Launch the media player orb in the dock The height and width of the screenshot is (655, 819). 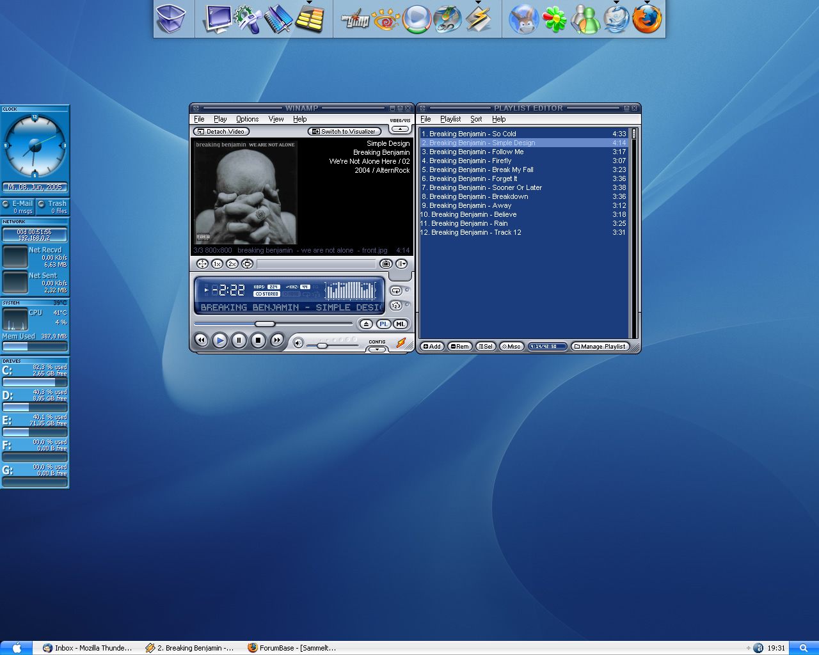[417, 19]
